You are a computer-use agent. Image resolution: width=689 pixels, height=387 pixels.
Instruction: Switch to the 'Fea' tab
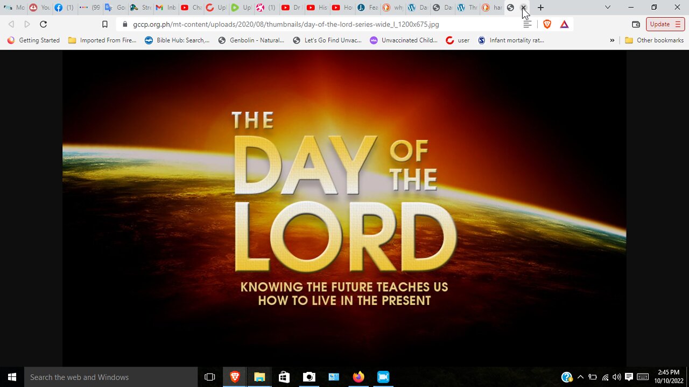pos(368,8)
